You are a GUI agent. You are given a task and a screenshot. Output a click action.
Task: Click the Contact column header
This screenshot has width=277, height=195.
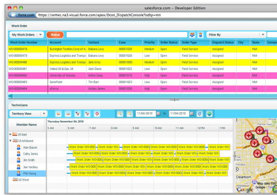(101, 42)
